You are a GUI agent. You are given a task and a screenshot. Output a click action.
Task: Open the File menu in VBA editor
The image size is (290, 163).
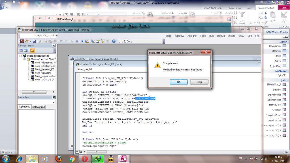pos(257,36)
